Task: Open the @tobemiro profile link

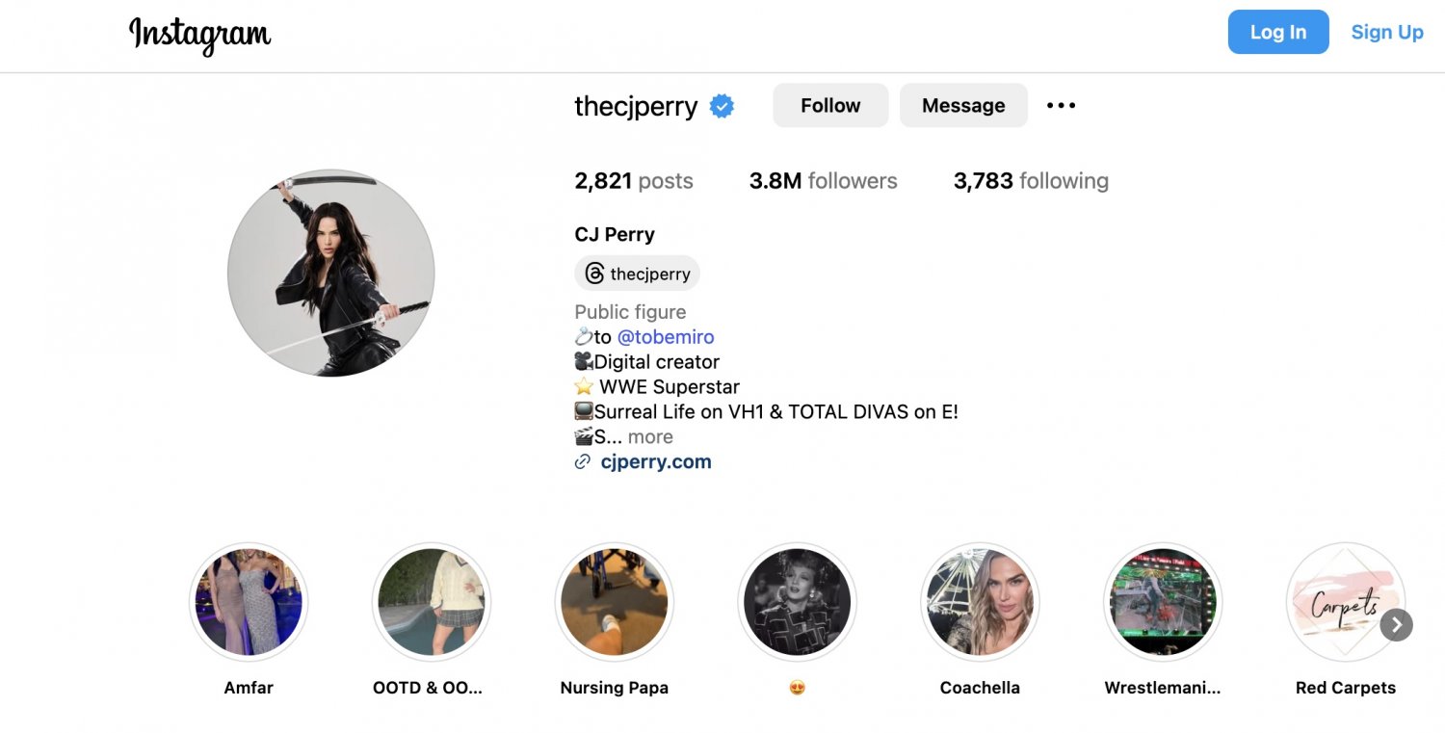Action: pos(666,337)
